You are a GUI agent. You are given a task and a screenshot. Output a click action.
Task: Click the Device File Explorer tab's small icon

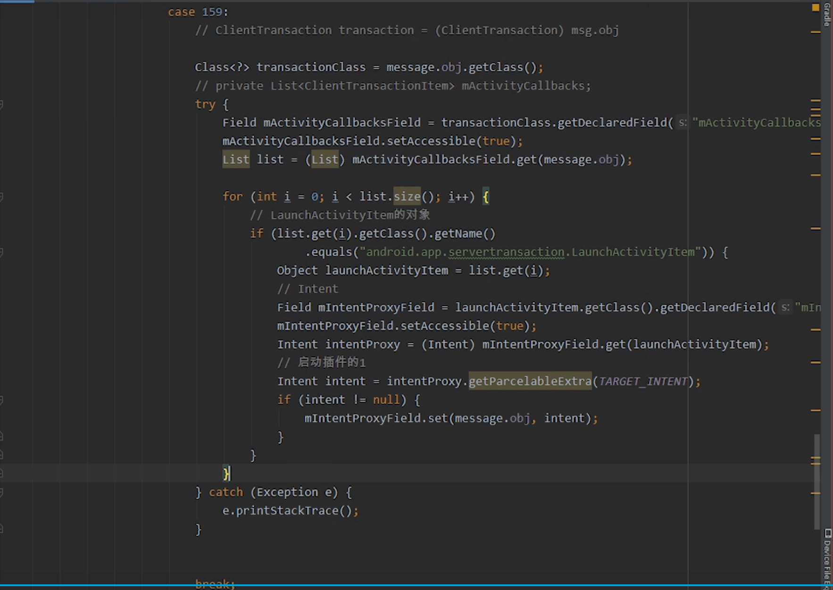click(x=827, y=533)
